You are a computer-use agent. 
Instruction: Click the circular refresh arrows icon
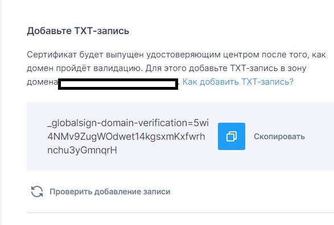[37, 191]
